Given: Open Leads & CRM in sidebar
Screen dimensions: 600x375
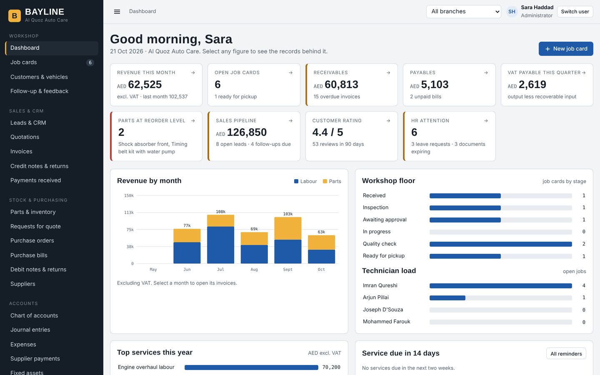Looking at the screenshot, I should 52,123.
